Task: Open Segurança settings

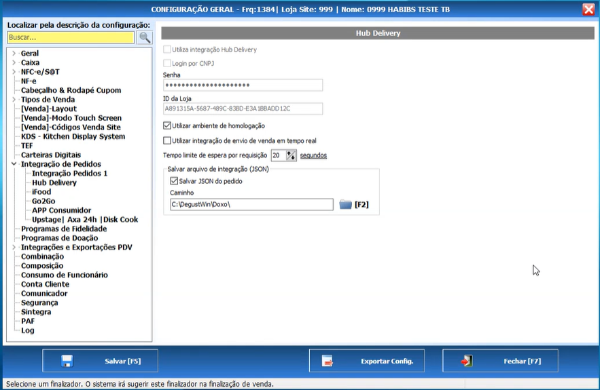Action: (x=39, y=303)
